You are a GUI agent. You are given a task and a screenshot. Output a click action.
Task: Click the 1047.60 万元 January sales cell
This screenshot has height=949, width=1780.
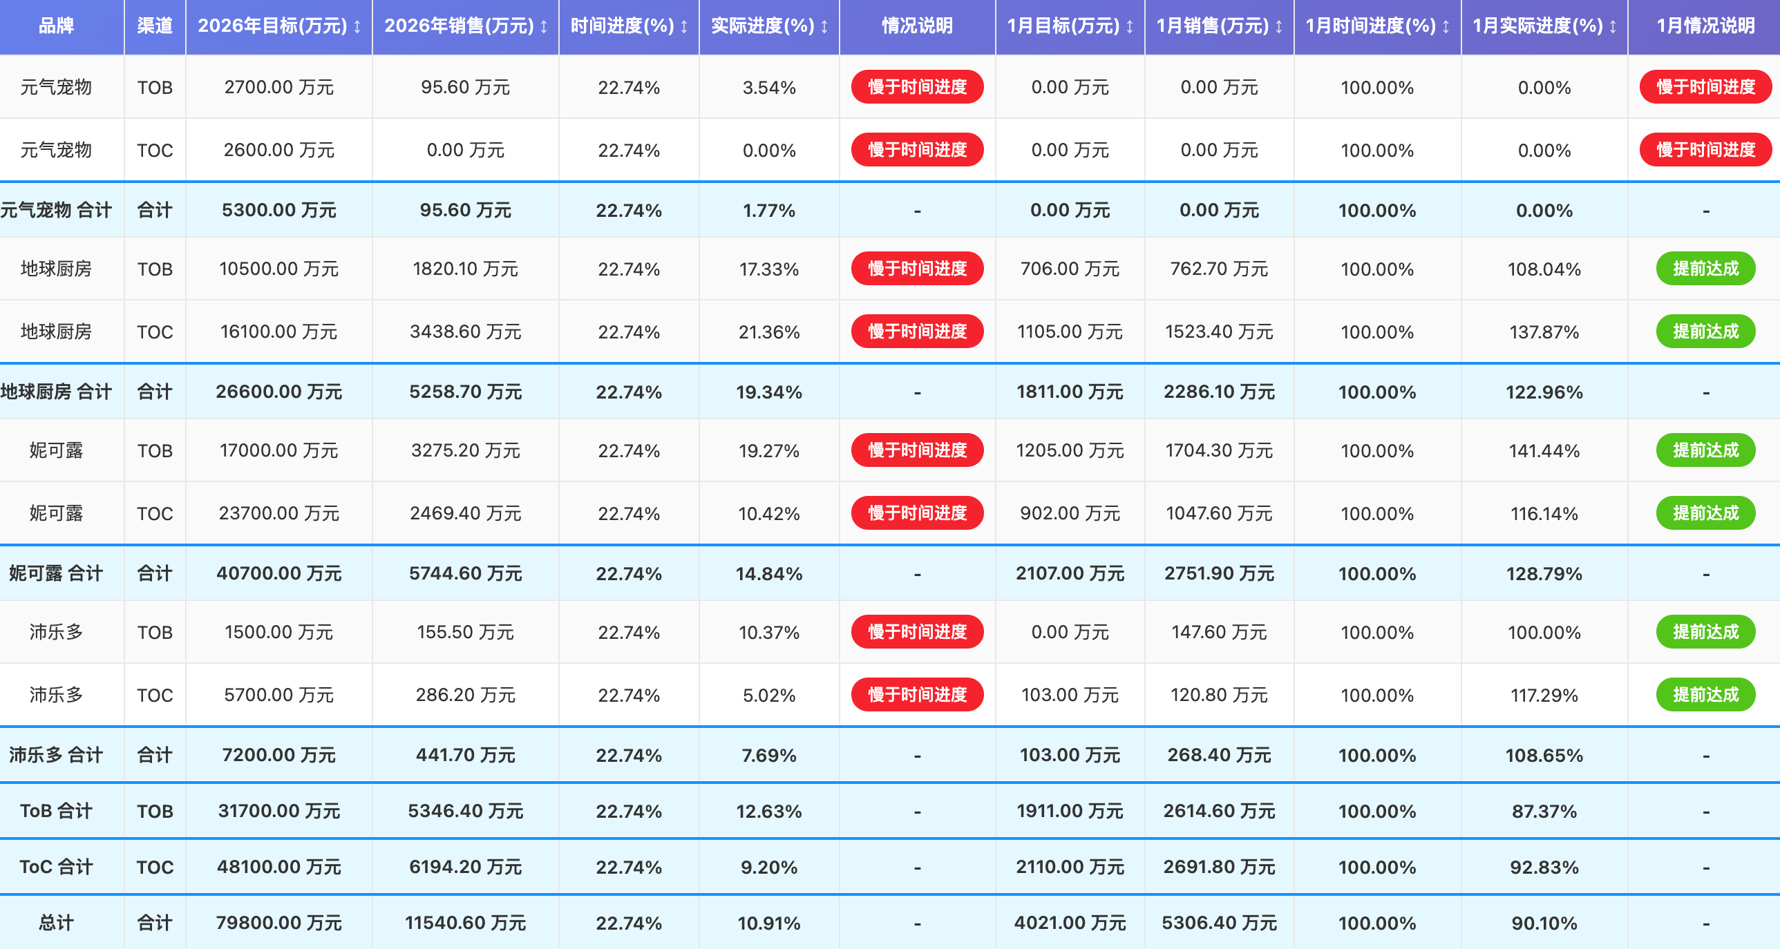coord(1220,513)
